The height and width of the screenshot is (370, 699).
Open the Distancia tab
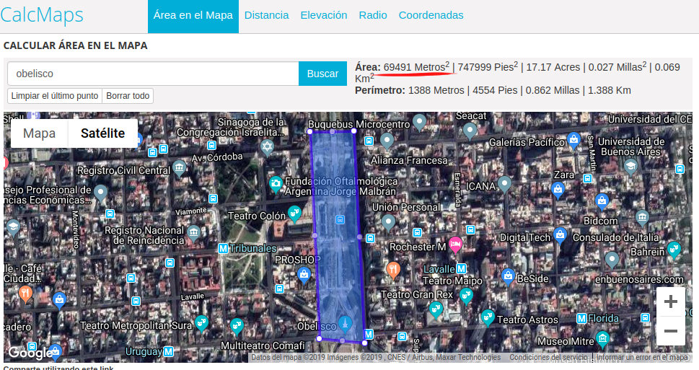tap(266, 15)
